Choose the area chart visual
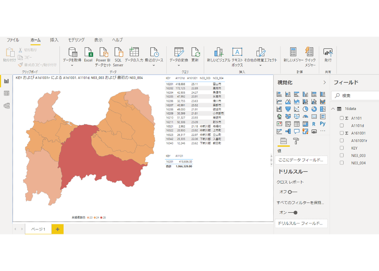The image size is (379, 271). pyautogui.click(x=288, y=102)
